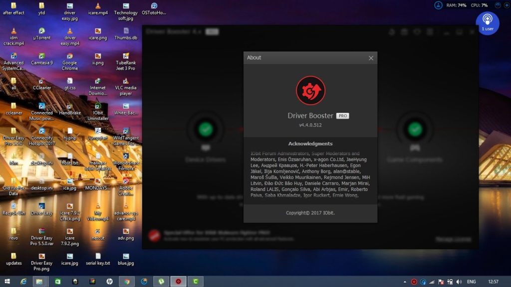Select the serial key.txt file

tap(98, 259)
